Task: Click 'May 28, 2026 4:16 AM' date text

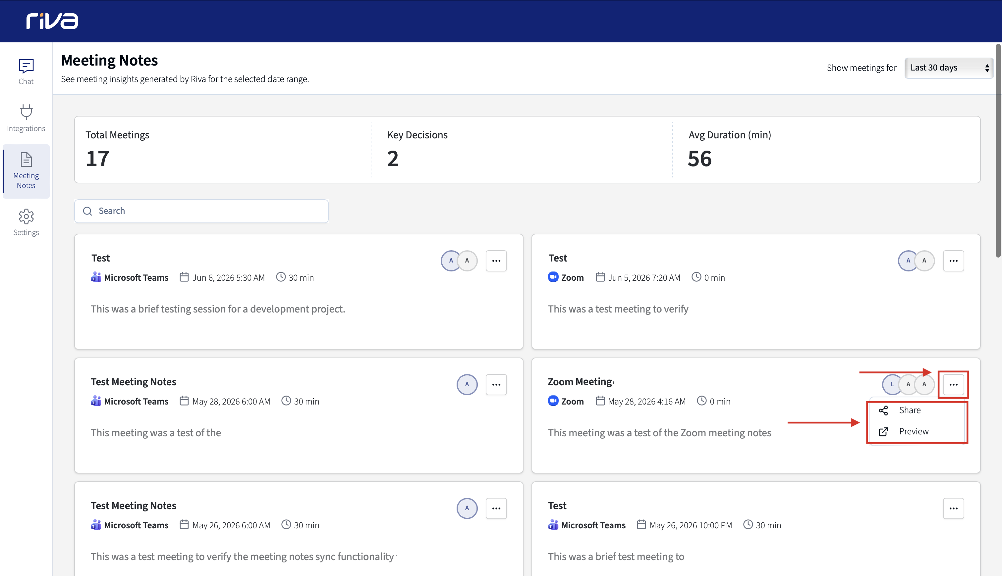Action: click(x=646, y=402)
